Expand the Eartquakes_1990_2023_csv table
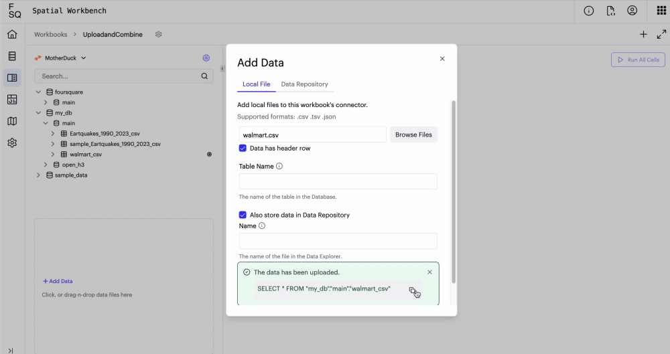This screenshot has height=354, width=670. coord(52,134)
